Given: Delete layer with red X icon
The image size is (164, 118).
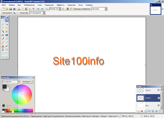Looking at the screenshot, I should (142, 111).
